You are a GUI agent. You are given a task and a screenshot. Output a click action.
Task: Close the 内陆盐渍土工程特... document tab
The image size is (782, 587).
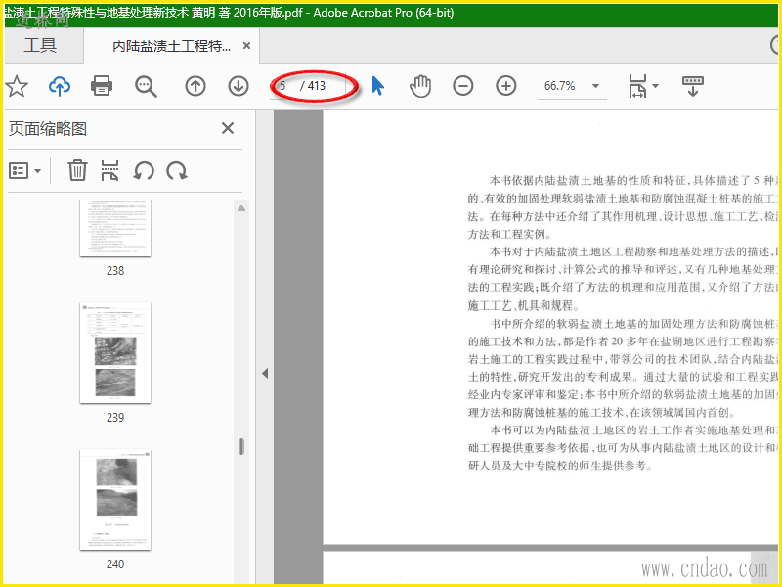tap(246, 46)
